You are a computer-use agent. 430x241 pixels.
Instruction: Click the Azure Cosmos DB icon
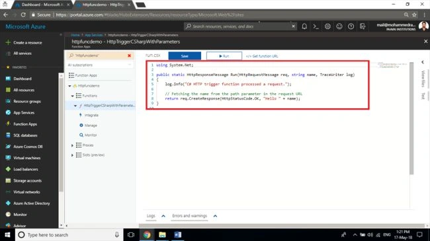pyautogui.click(x=8, y=147)
